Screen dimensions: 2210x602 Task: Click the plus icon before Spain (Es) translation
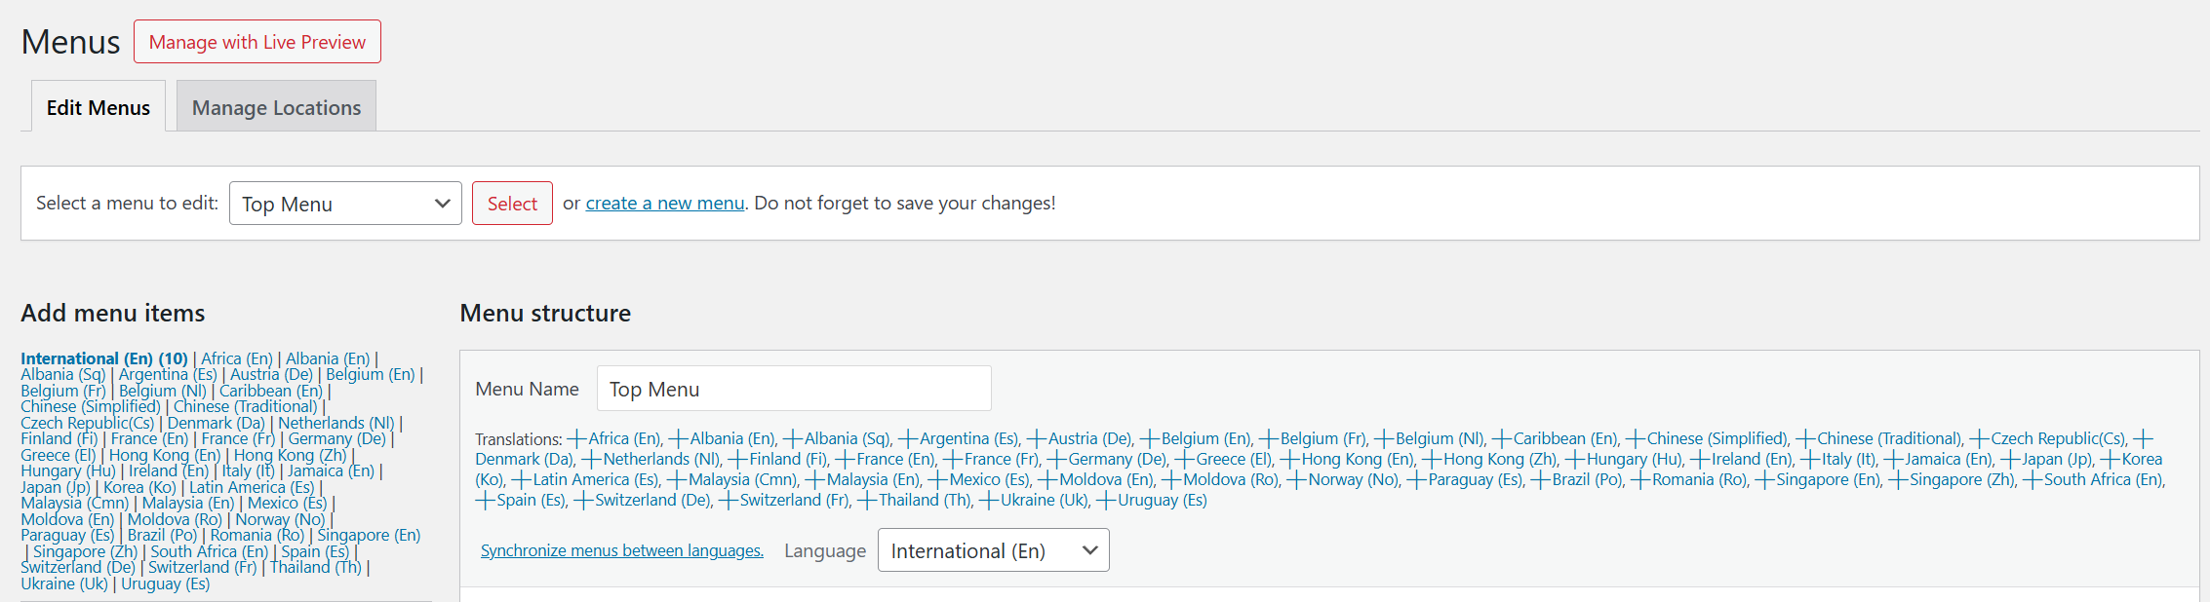(485, 500)
